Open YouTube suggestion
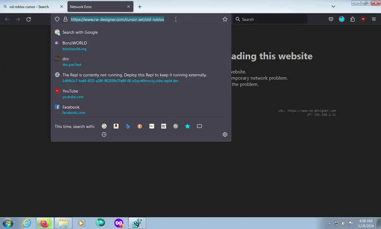Image resolution: width=381 pixels, height=229 pixels. (x=141, y=94)
